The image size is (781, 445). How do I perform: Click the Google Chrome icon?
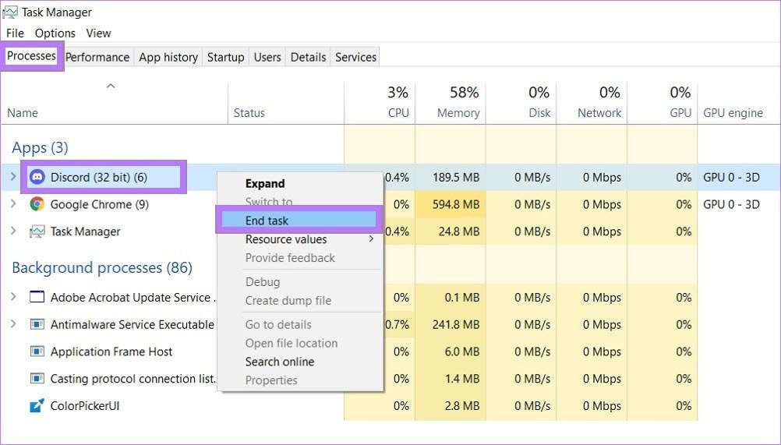tap(37, 204)
